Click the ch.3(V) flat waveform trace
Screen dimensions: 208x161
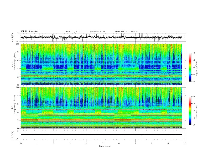point(101,135)
